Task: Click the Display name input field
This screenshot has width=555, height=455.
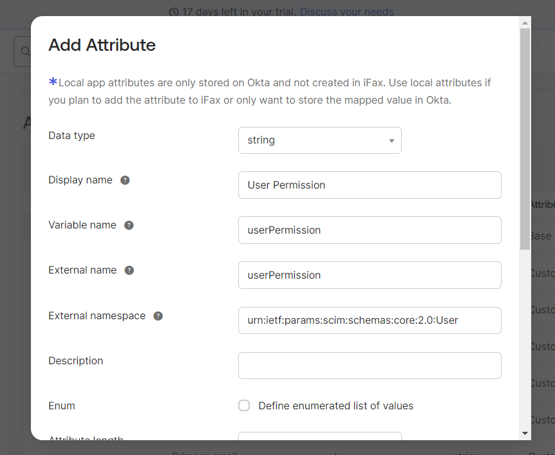Action: coord(370,185)
